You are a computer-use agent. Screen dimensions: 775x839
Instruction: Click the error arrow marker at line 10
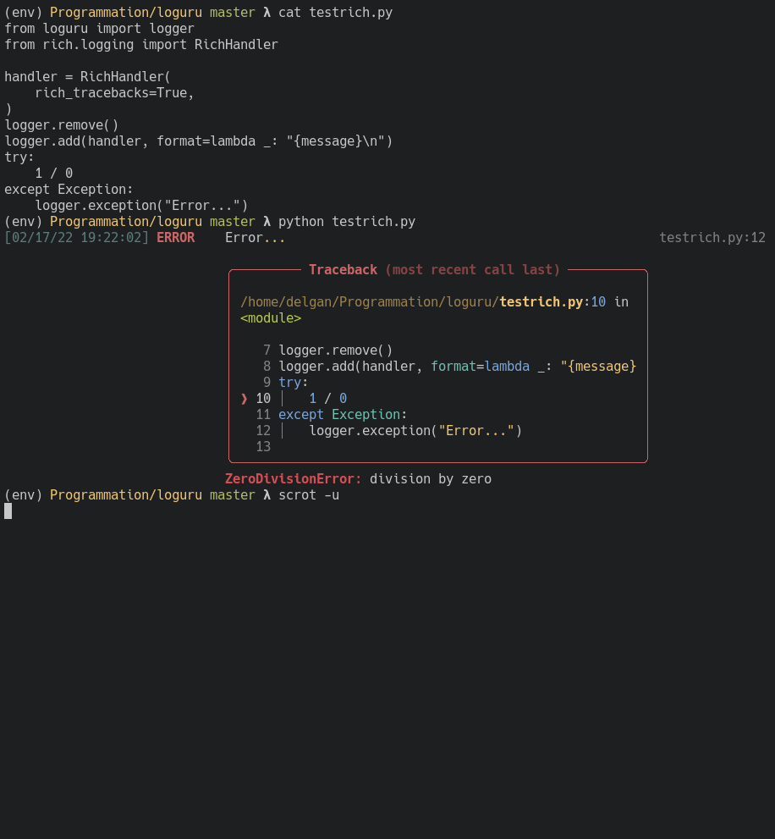pos(244,398)
